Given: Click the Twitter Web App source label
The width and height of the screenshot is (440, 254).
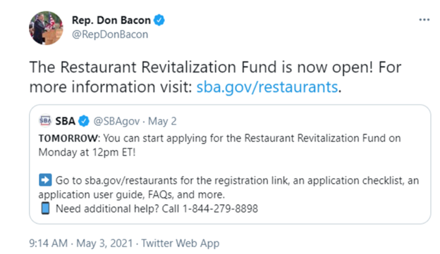Looking at the screenshot, I should [180, 243].
